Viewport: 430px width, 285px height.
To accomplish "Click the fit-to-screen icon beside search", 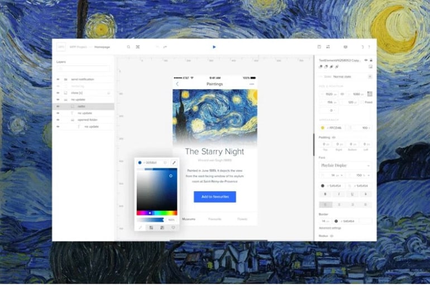I will coord(138,47).
